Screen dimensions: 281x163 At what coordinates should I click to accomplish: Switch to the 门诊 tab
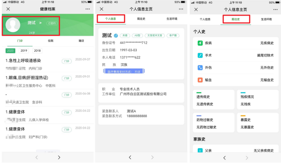(x=20, y=41)
